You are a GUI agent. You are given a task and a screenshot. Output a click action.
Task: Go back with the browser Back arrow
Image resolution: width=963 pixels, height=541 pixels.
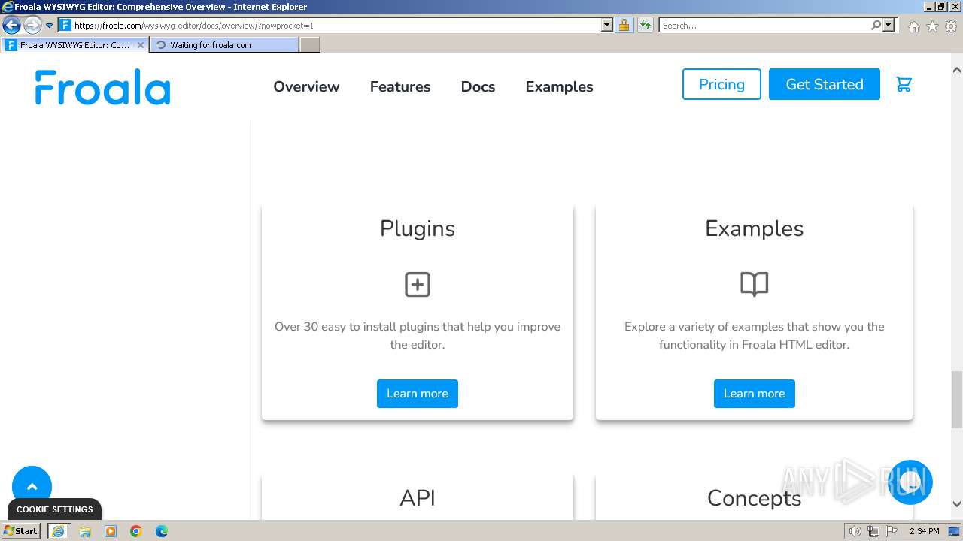coord(11,25)
